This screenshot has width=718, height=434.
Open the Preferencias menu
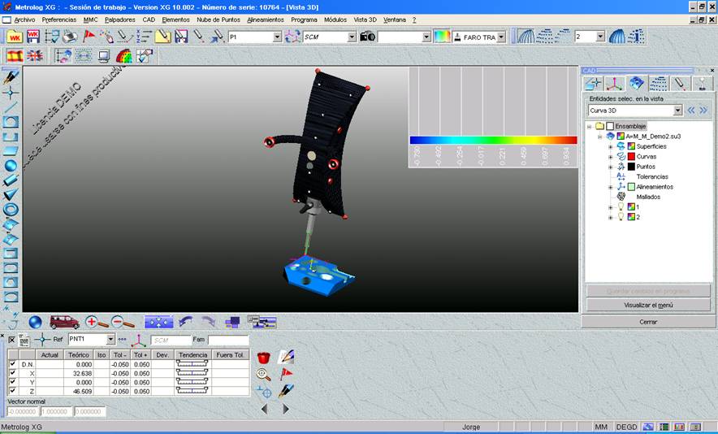click(x=59, y=20)
